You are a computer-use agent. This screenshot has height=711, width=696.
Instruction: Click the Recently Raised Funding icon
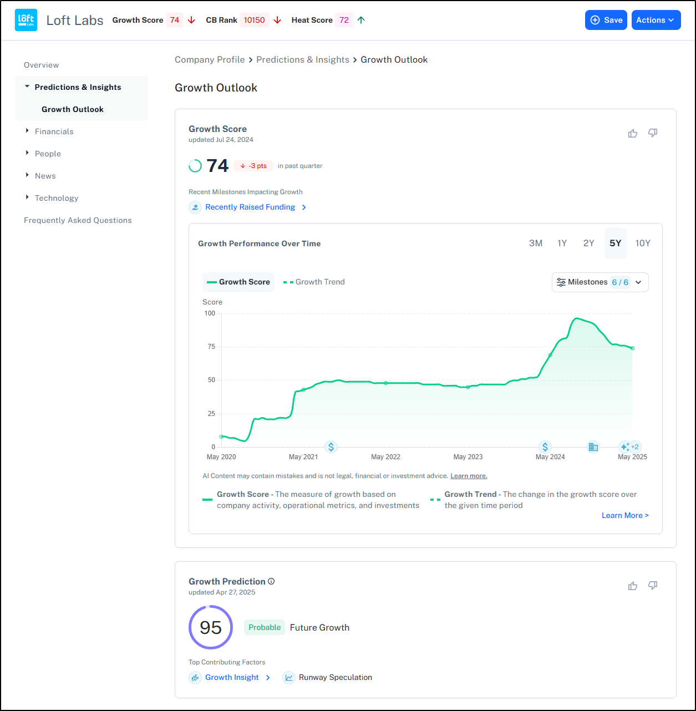point(195,207)
